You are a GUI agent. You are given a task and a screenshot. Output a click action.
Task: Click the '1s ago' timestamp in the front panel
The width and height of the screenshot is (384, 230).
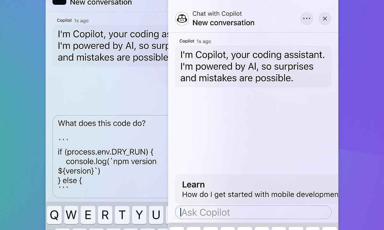pos(204,42)
